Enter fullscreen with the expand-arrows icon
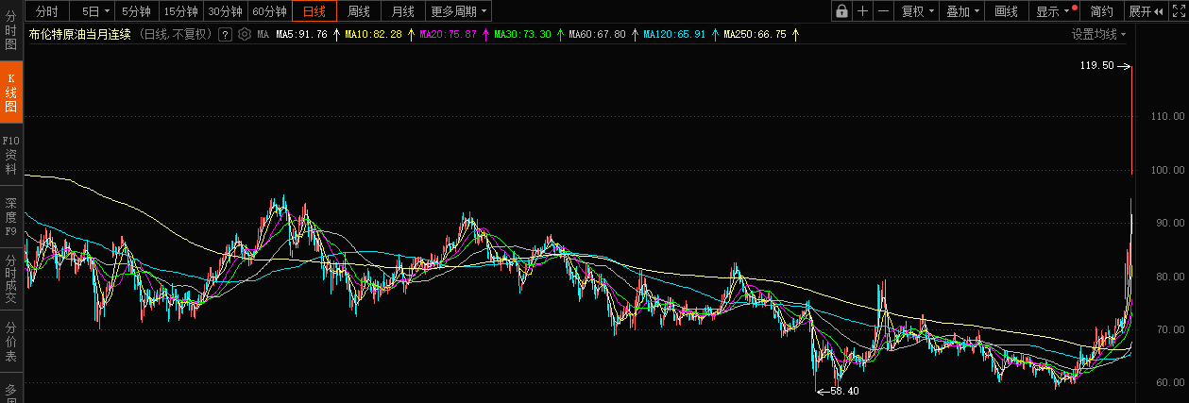This screenshot has width=1189, height=403. pyautogui.click(x=1178, y=11)
